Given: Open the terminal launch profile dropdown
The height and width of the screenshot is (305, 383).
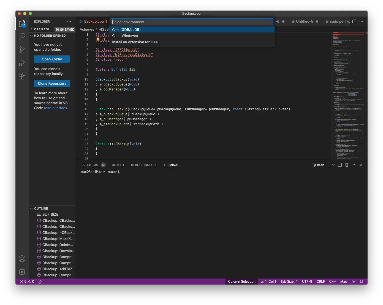Looking at the screenshot, I should [333, 165].
